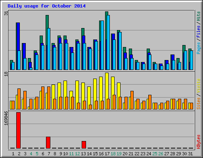This screenshot has height=158, width=203.
Task: Click the cyan pages bar for day 4
Action: pos(31,69)
